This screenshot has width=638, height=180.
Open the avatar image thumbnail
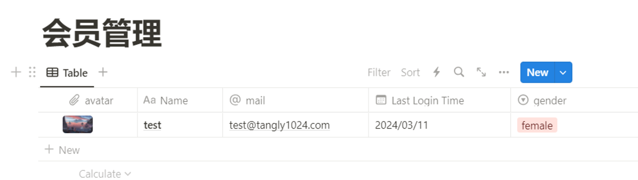tap(78, 125)
